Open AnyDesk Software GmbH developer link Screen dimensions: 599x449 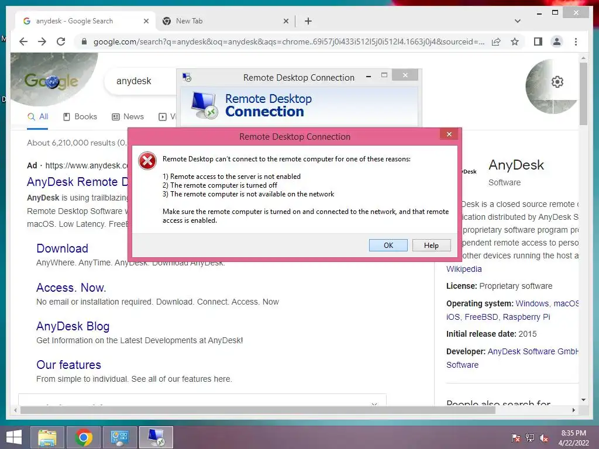[x=533, y=351]
